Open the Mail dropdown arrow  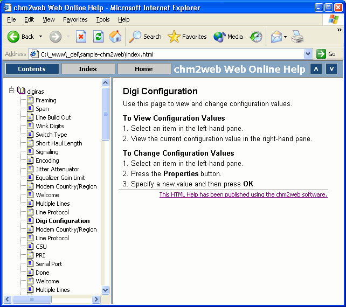(285, 37)
